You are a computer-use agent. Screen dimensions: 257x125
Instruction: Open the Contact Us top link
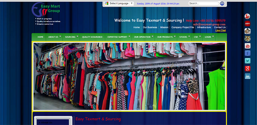click(220, 27)
